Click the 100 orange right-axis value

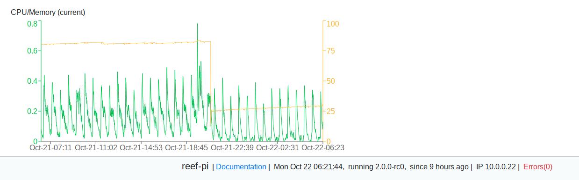coord(333,24)
